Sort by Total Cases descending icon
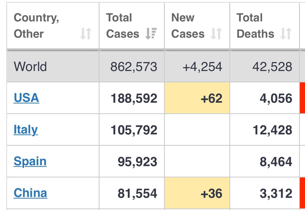This screenshot has width=305, height=210. pos(151,34)
